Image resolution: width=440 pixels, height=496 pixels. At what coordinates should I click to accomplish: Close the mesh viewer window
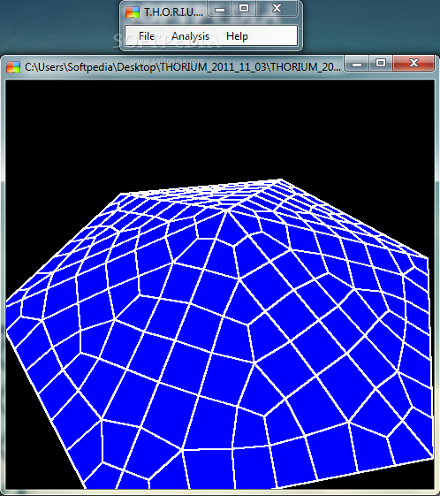(x=413, y=64)
